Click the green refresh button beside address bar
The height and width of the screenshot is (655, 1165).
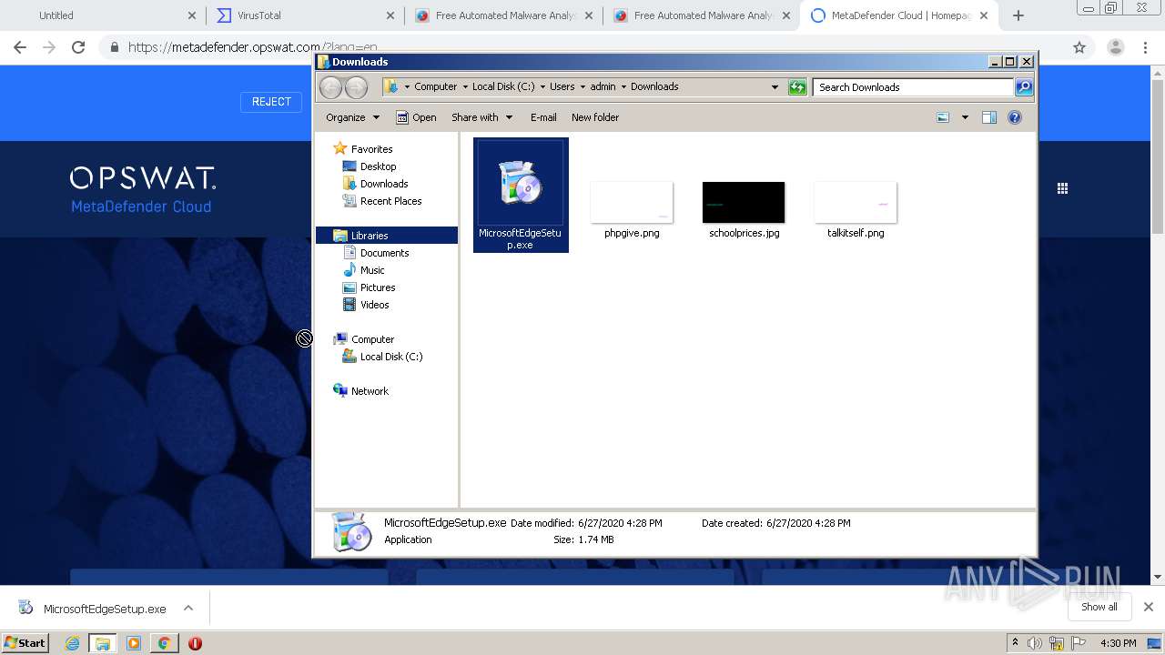(797, 87)
